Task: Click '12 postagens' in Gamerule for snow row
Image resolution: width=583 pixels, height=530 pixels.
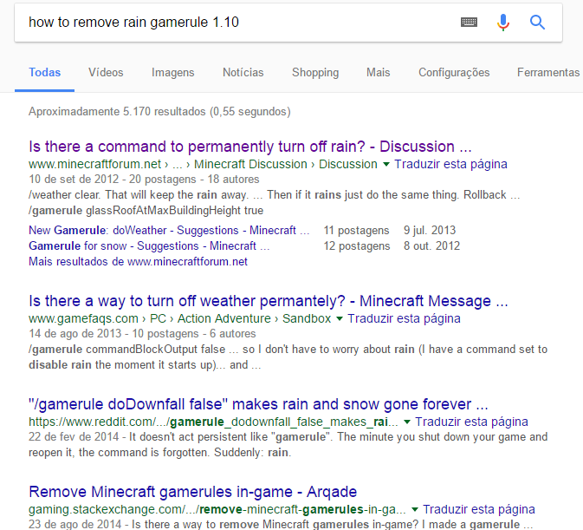Action: pyautogui.click(x=357, y=246)
